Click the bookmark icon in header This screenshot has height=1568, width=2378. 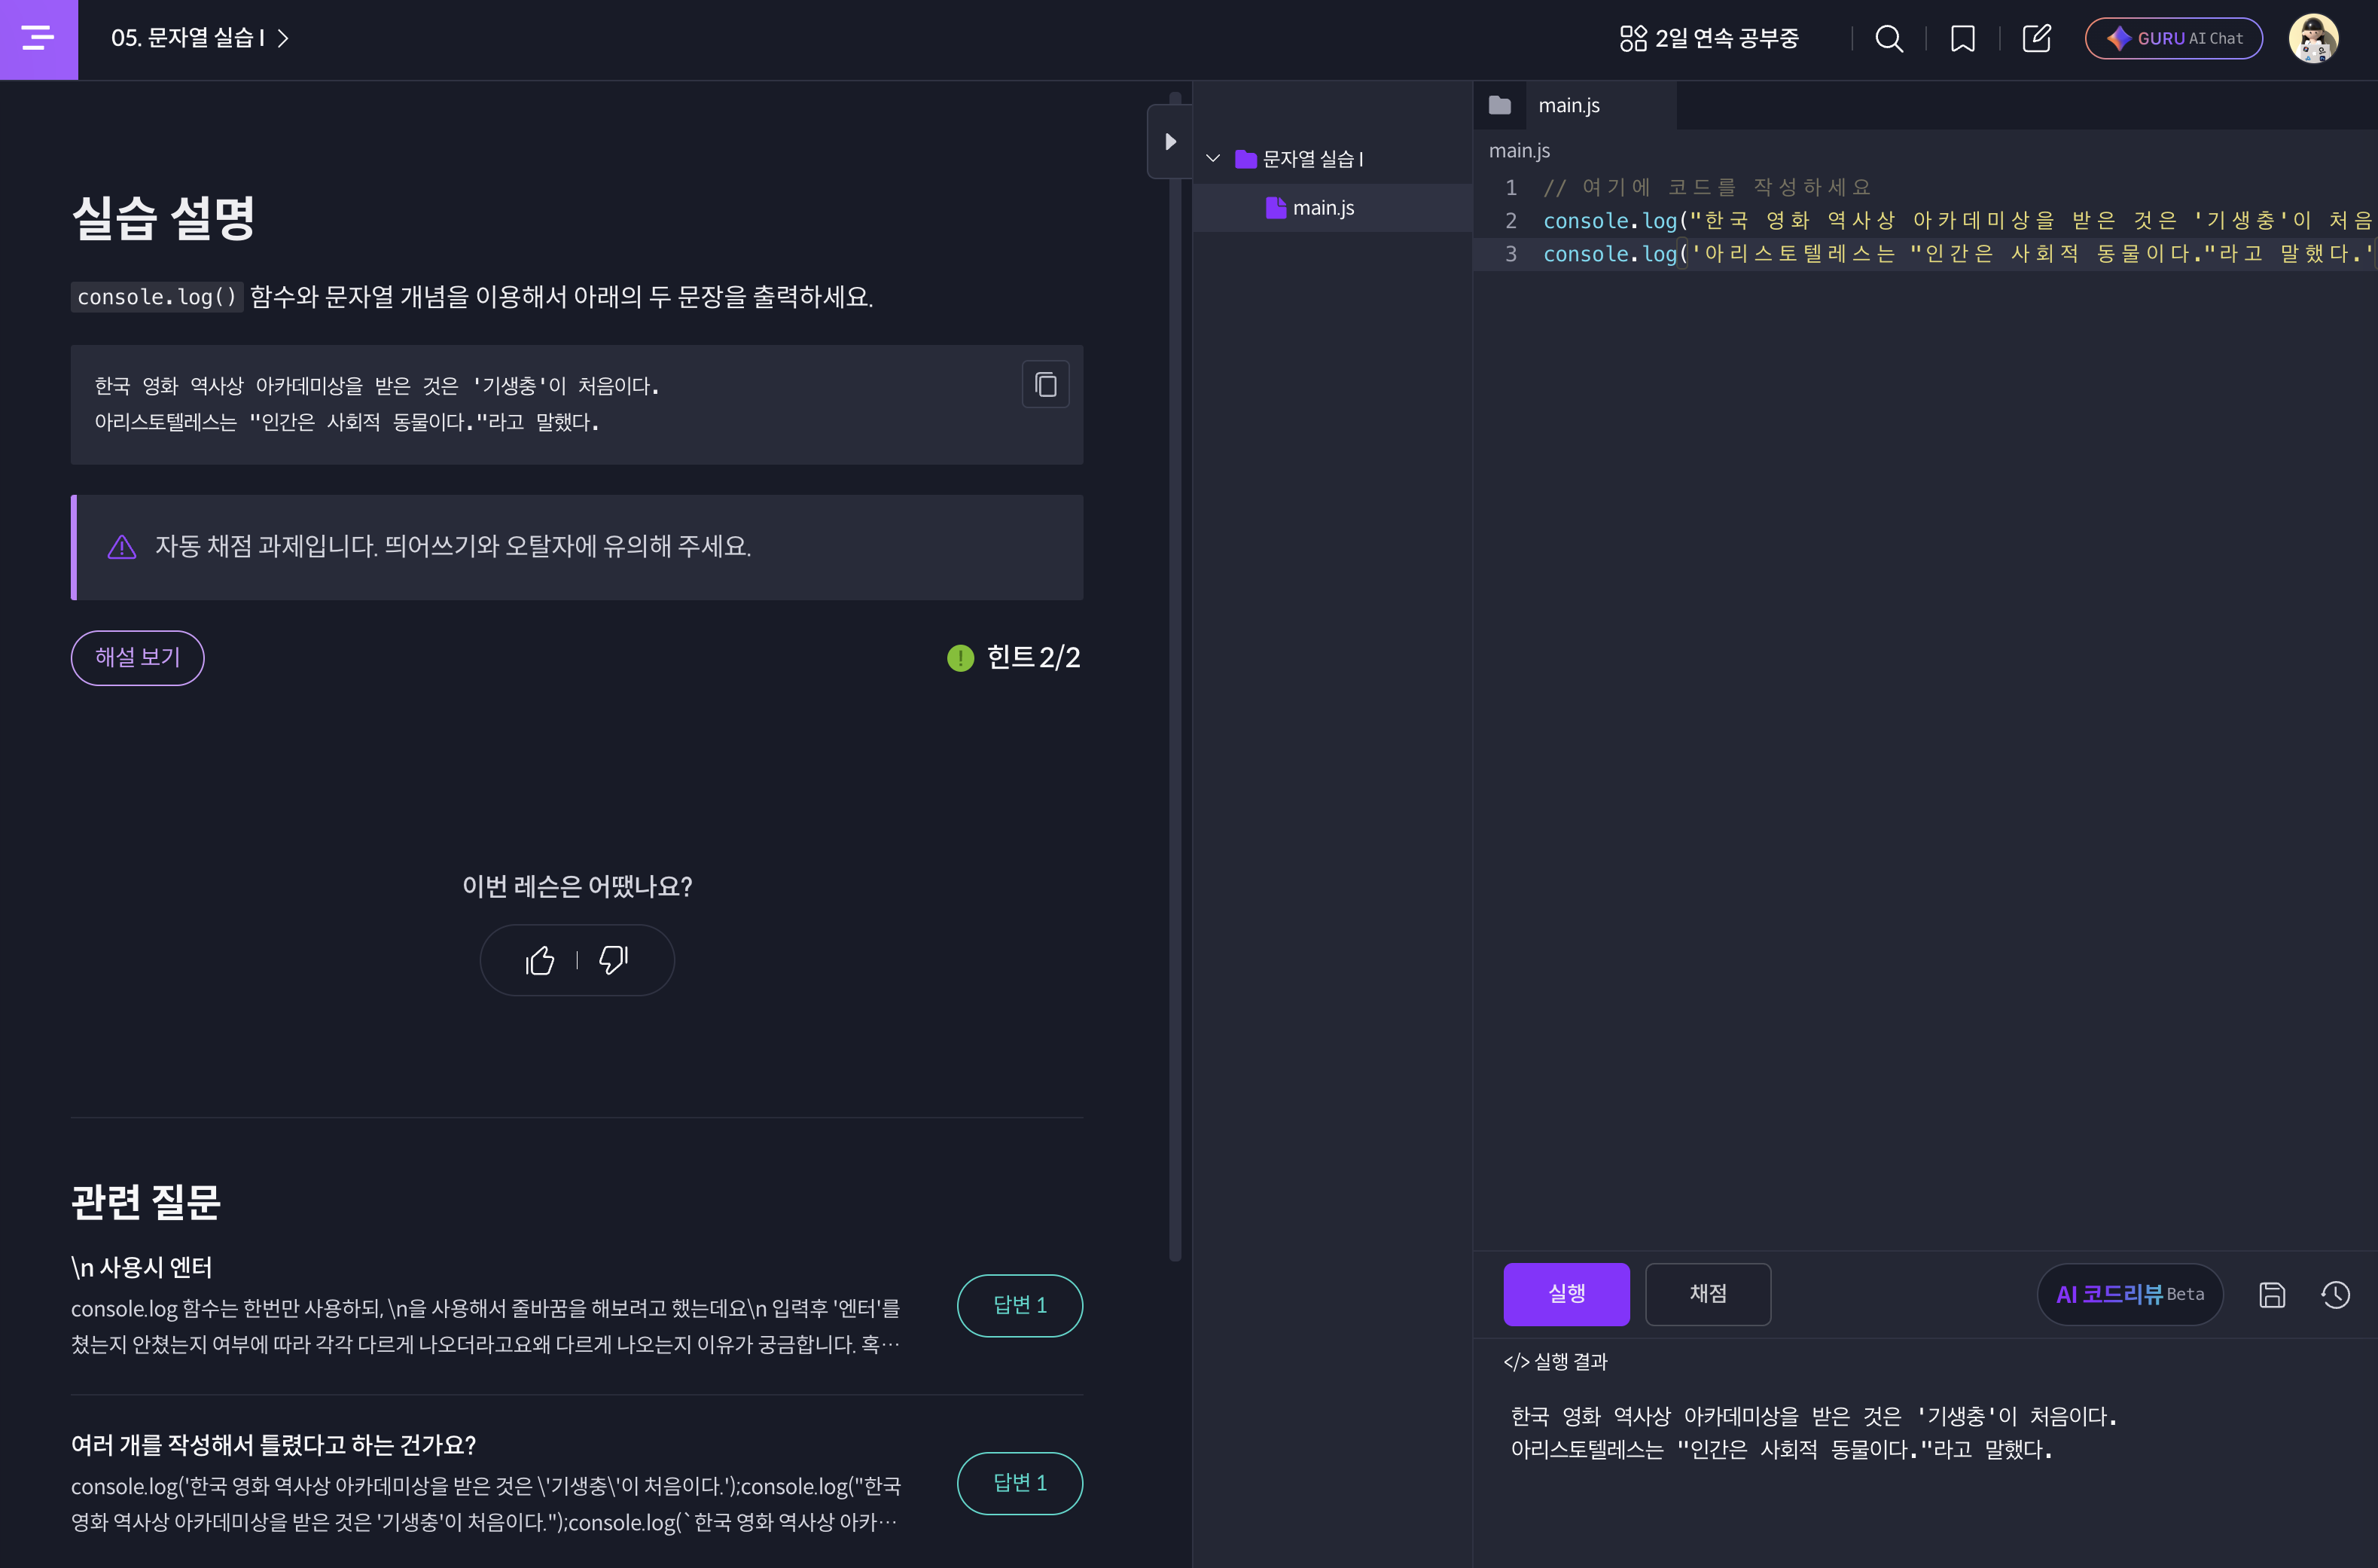[x=1962, y=39]
